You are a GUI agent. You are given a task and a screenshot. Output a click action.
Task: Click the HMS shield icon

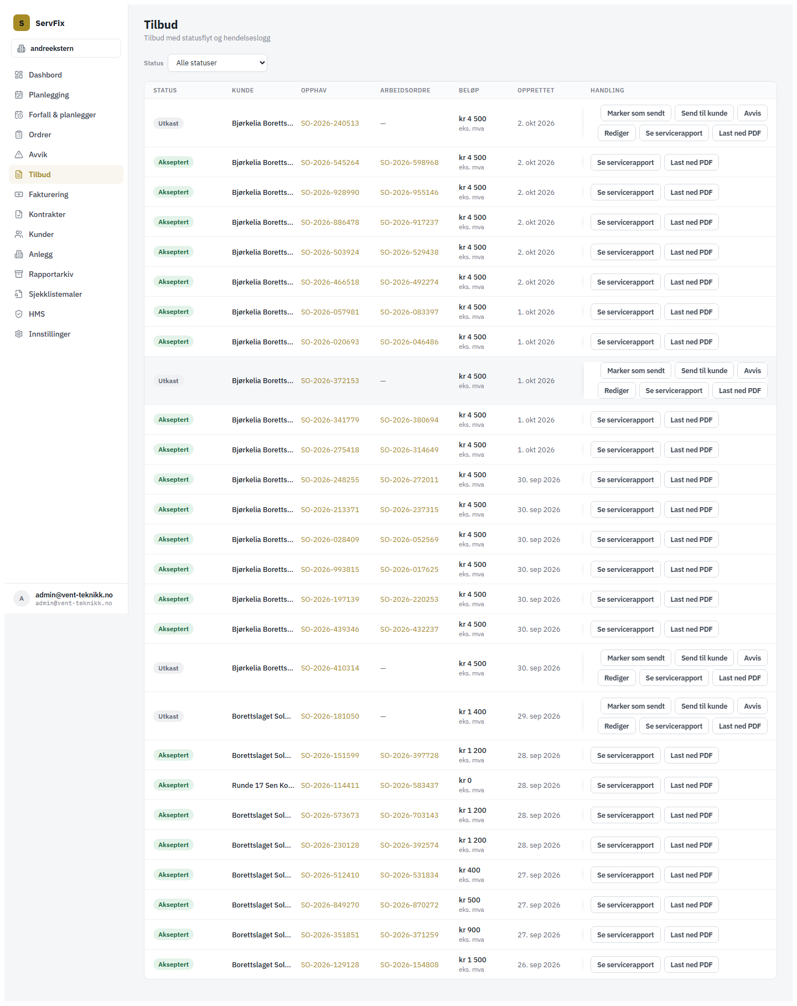19,314
